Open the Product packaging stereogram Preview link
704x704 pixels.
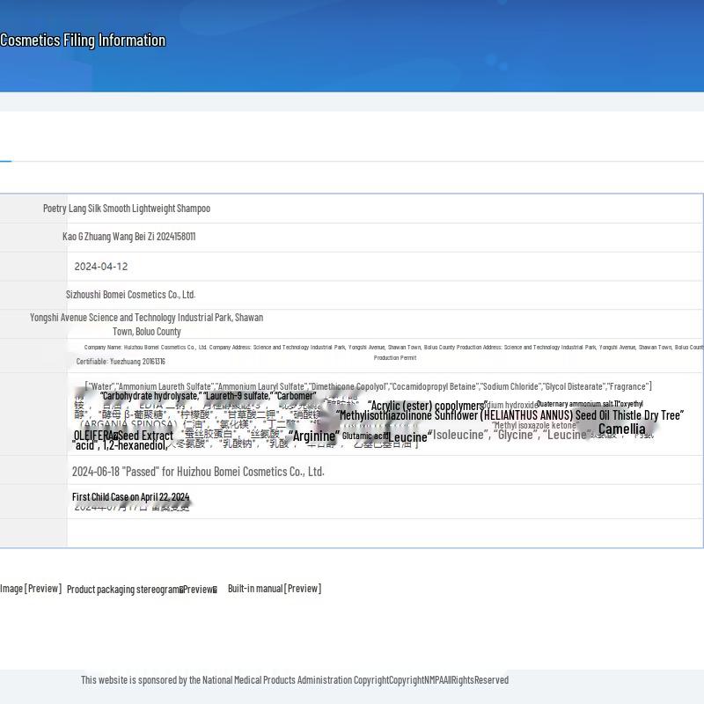click(x=142, y=590)
